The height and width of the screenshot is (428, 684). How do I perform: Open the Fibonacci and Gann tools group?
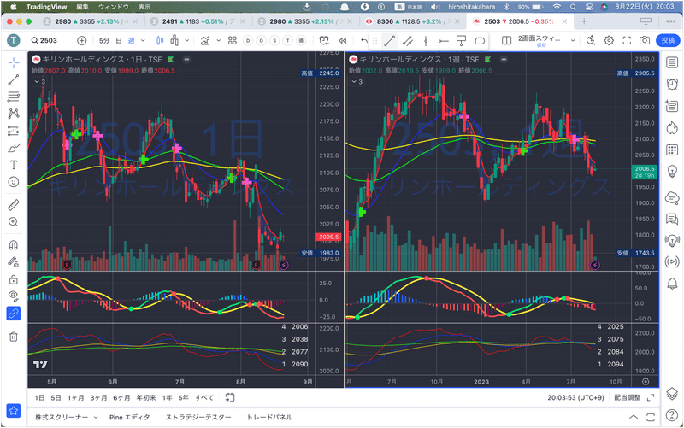click(14, 97)
